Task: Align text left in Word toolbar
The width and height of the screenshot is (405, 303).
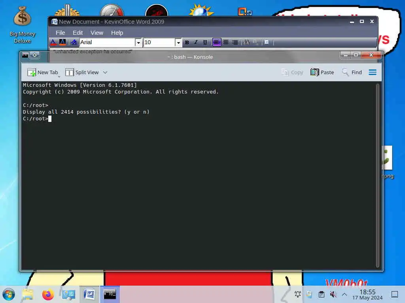Action: pyautogui.click(x=216, y=42)
